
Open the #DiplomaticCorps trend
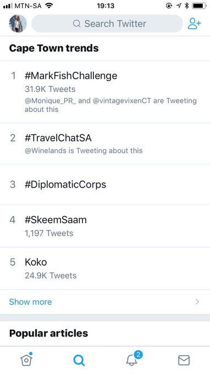105,184
